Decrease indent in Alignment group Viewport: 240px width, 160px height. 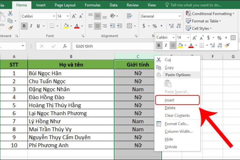tap(113, 26)
